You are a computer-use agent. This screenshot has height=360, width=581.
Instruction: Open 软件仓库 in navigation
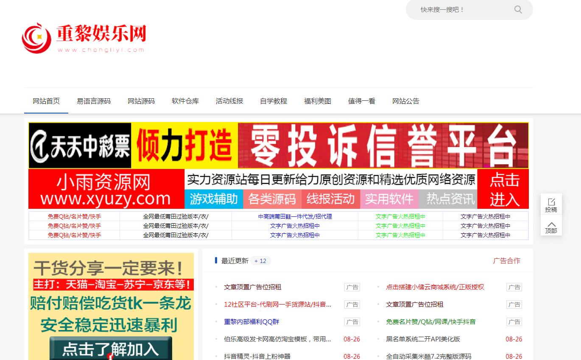pyautogui.click(x=185, y=101)
